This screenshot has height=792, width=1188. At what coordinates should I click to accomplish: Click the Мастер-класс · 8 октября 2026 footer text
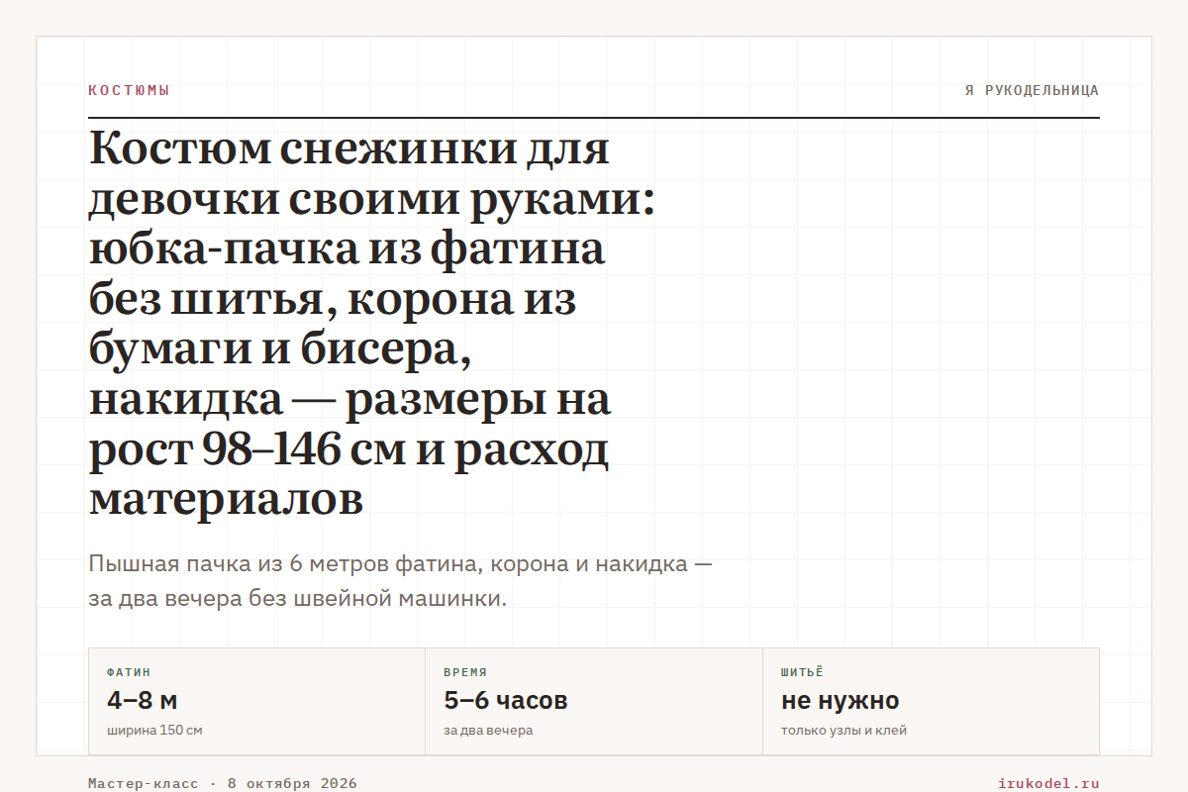click(223, 783)
